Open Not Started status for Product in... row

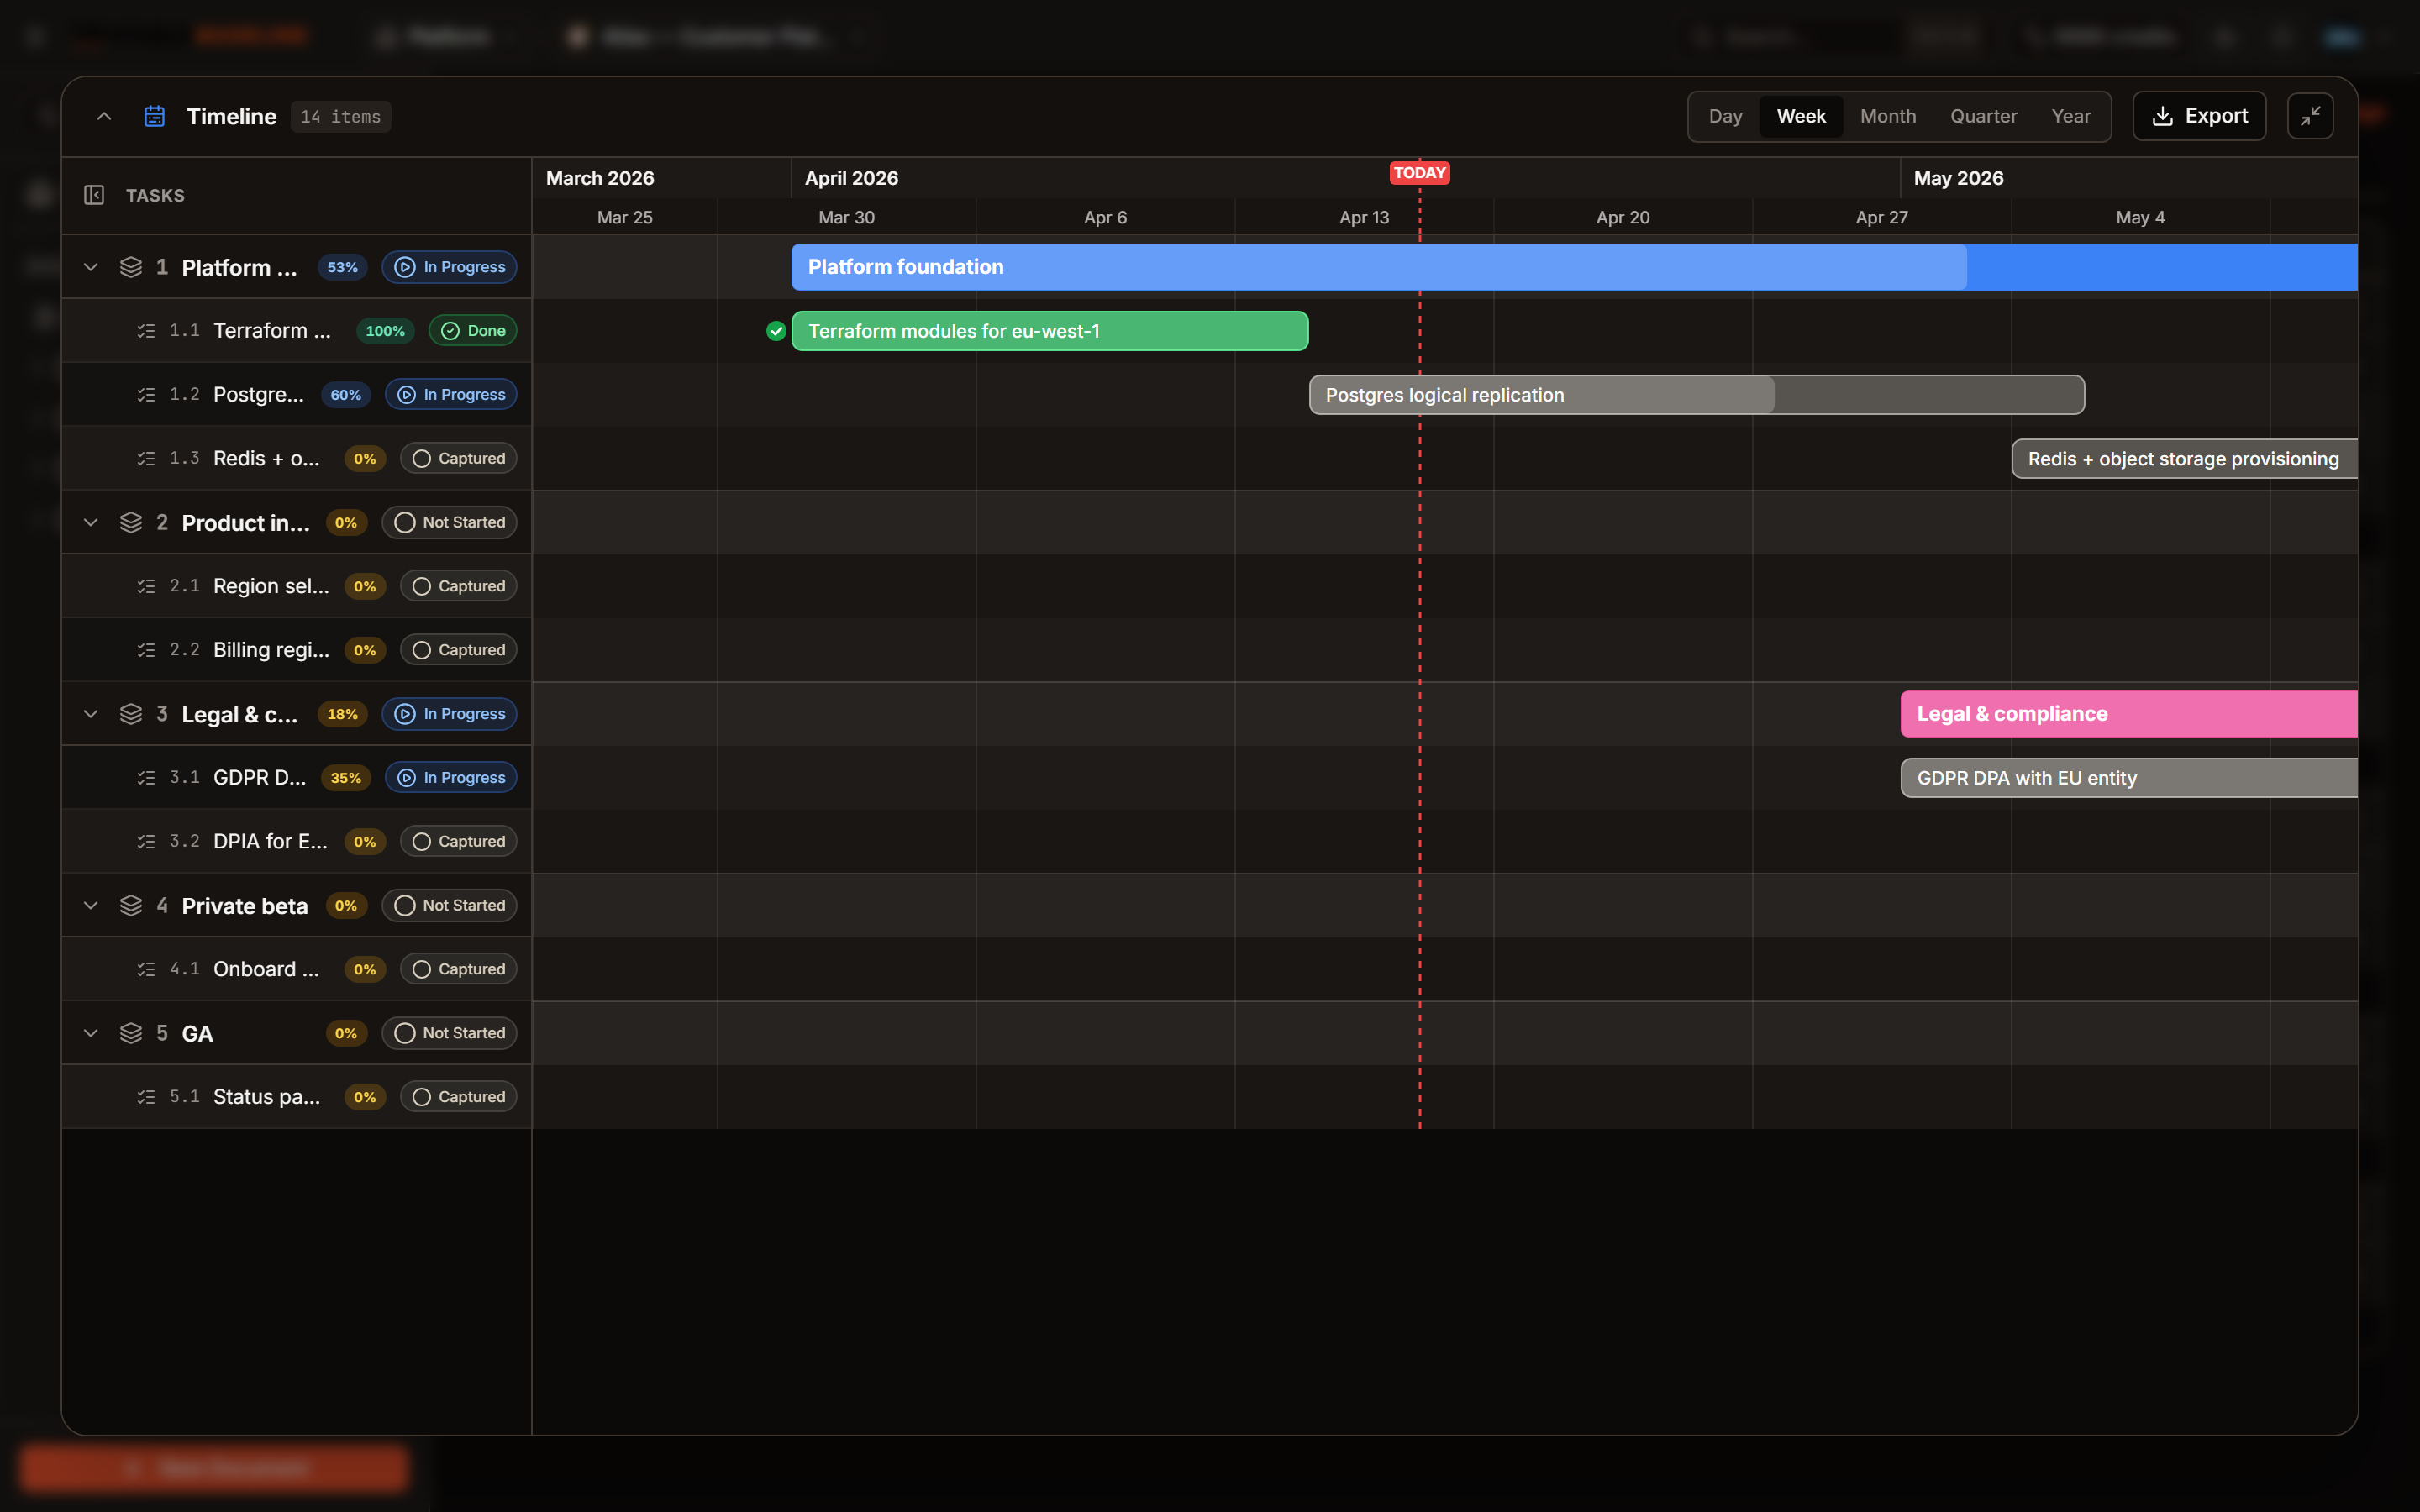[x=449, y=522]
